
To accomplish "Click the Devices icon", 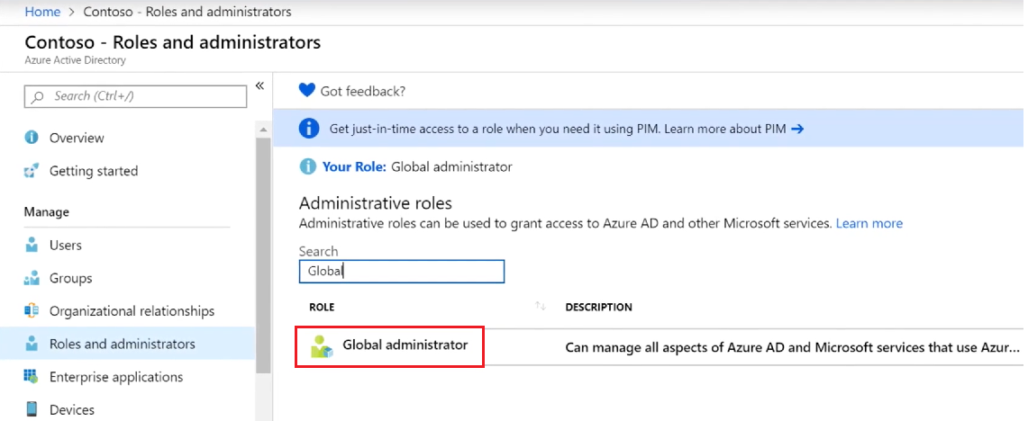I will point(32,410).
